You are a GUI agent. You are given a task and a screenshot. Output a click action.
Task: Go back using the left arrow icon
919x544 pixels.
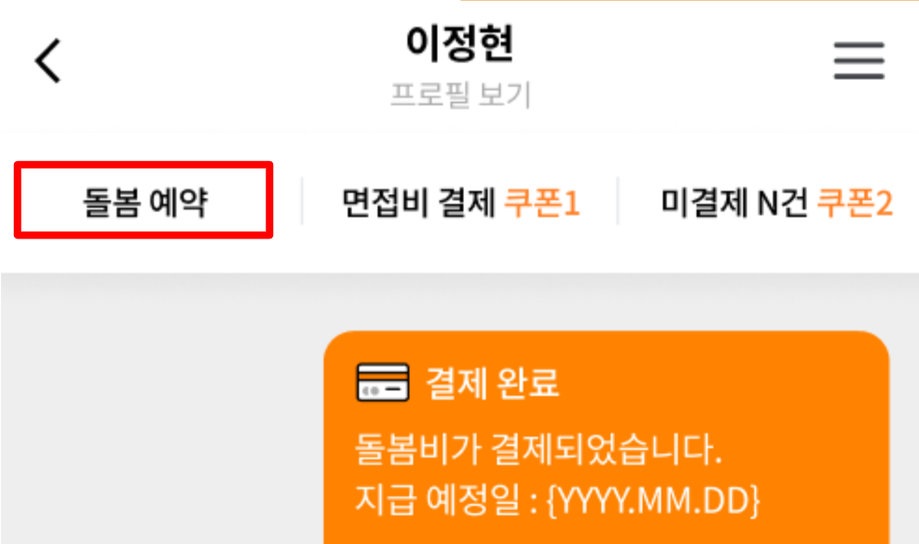tap(48, 61)
